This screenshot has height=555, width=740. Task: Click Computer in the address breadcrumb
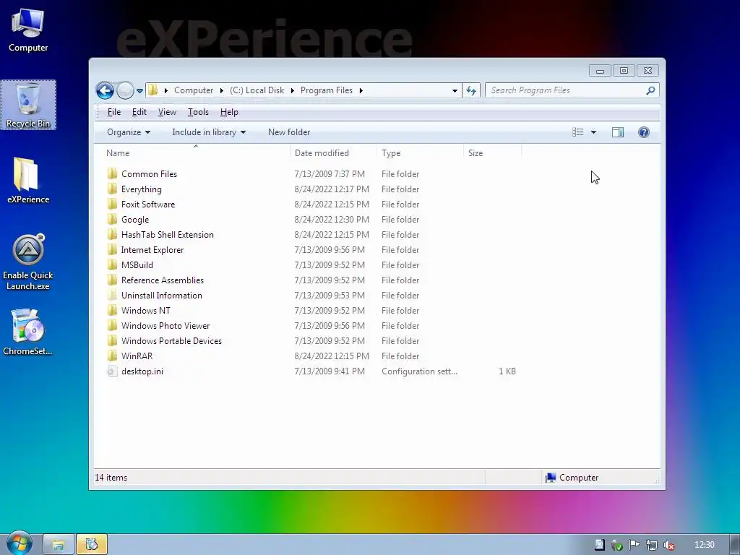point(194,90)
